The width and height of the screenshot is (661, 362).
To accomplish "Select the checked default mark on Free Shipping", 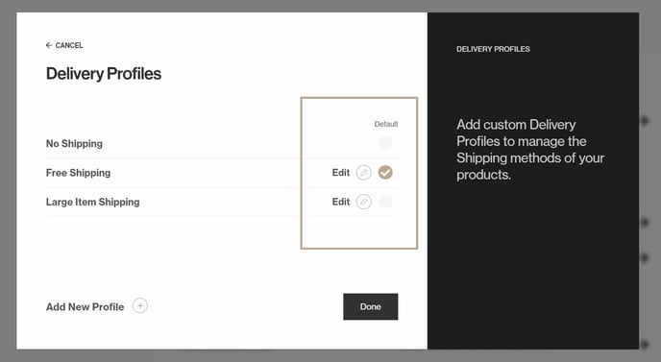I will tap(385, 173).
